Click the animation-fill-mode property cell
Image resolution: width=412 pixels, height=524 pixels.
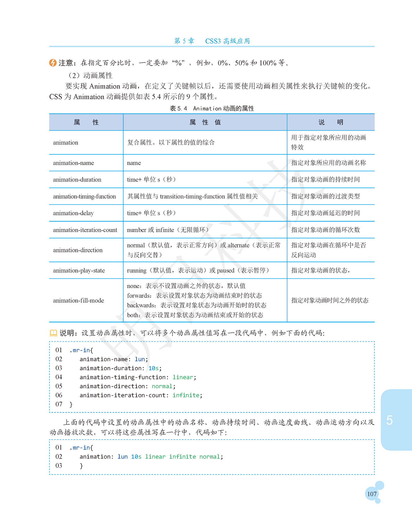[x=86, y=300]
